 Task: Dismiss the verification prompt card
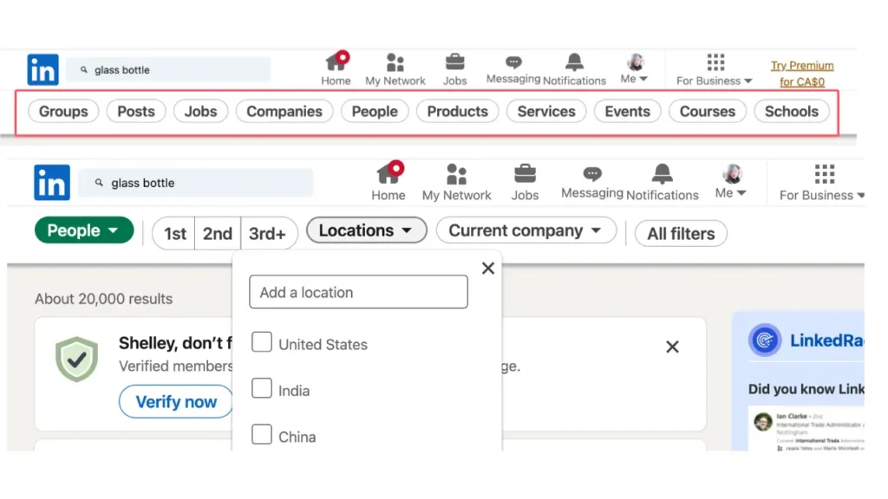tap(672, 347)
